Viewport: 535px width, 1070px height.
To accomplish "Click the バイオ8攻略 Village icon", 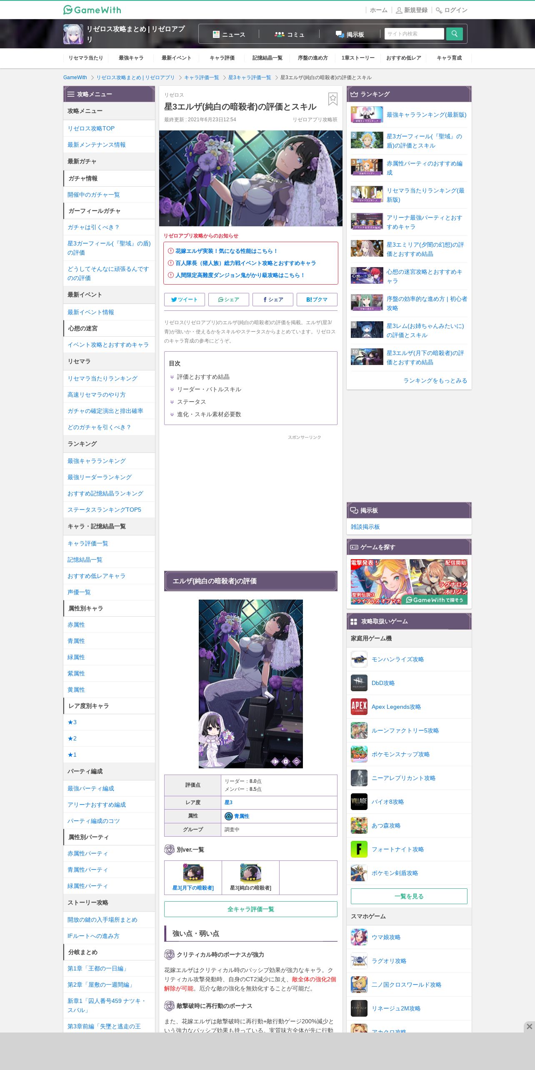I will 359,802.
